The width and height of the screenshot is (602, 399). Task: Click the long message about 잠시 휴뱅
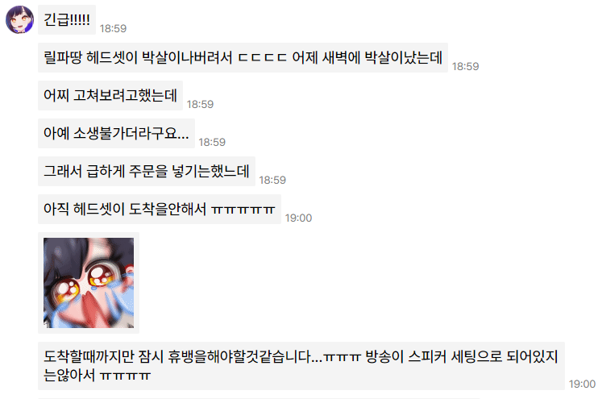coord(301,366)
